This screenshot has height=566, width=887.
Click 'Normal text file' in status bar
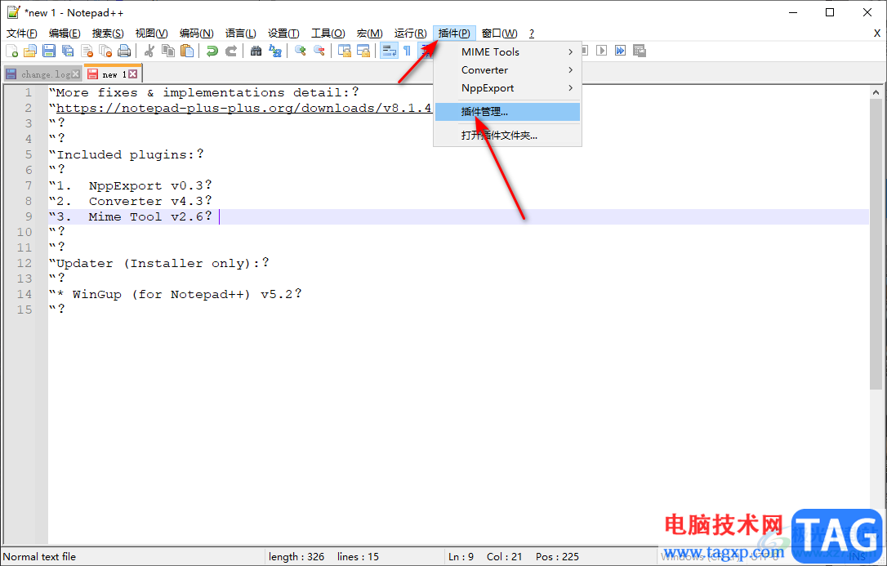tap(39, 556)
